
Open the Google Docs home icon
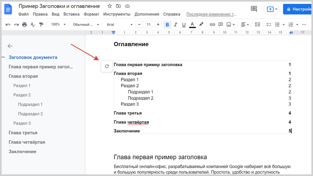(8, 9)
